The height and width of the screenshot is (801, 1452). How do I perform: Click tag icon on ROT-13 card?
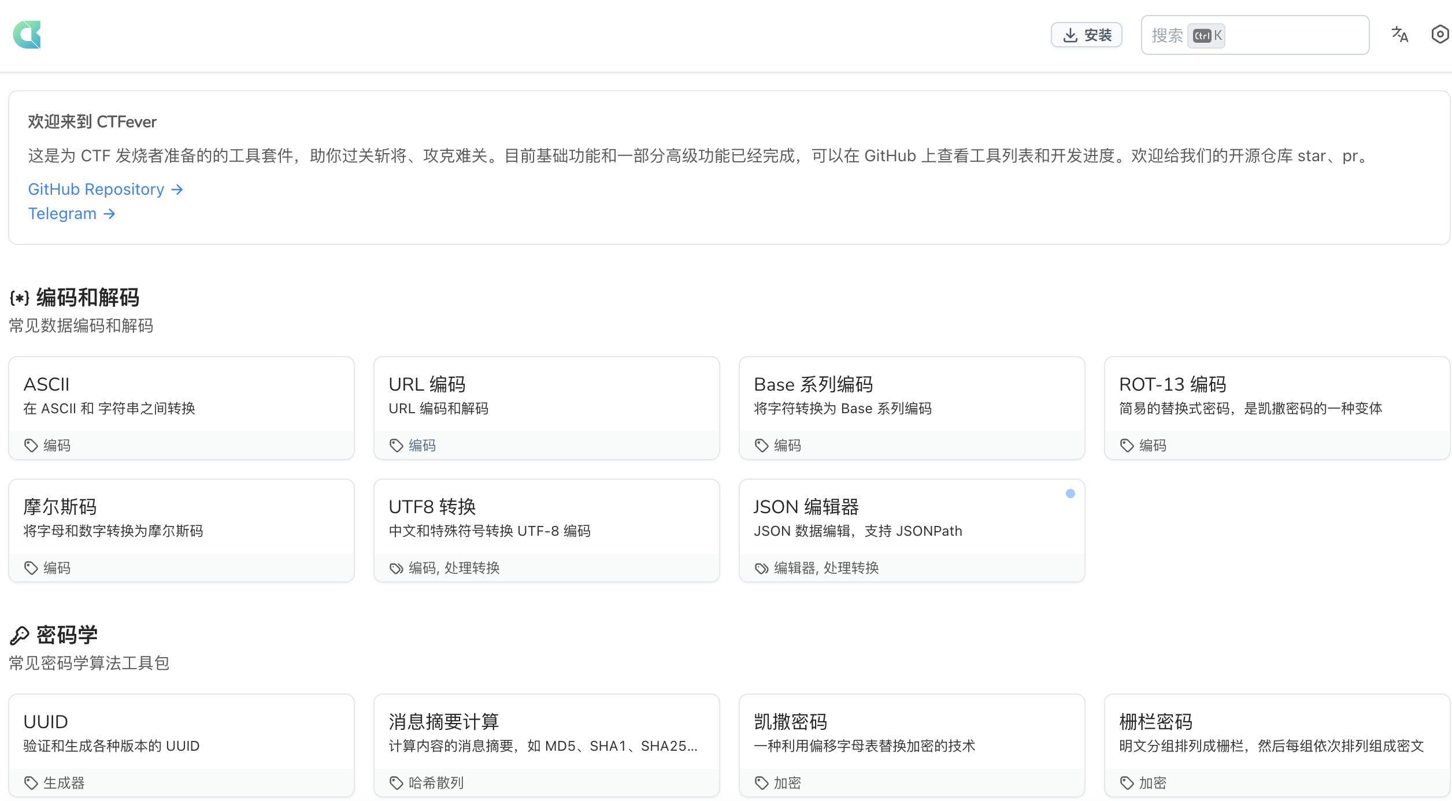(x=1127, y=446)
